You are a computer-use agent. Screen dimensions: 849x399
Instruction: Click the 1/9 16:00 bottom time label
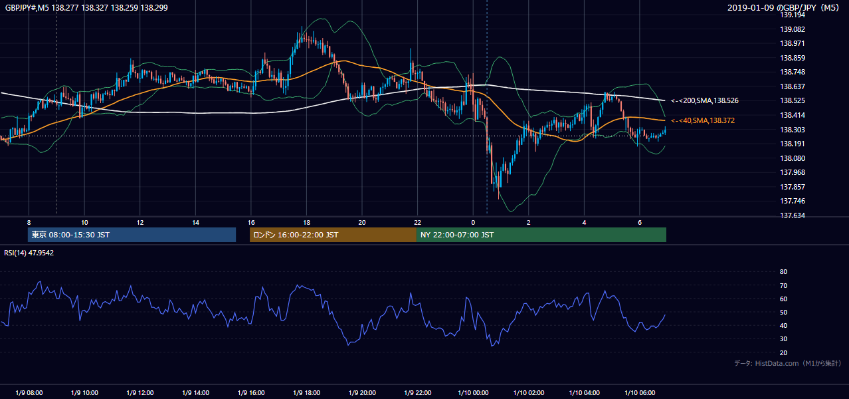click(251, 393)
